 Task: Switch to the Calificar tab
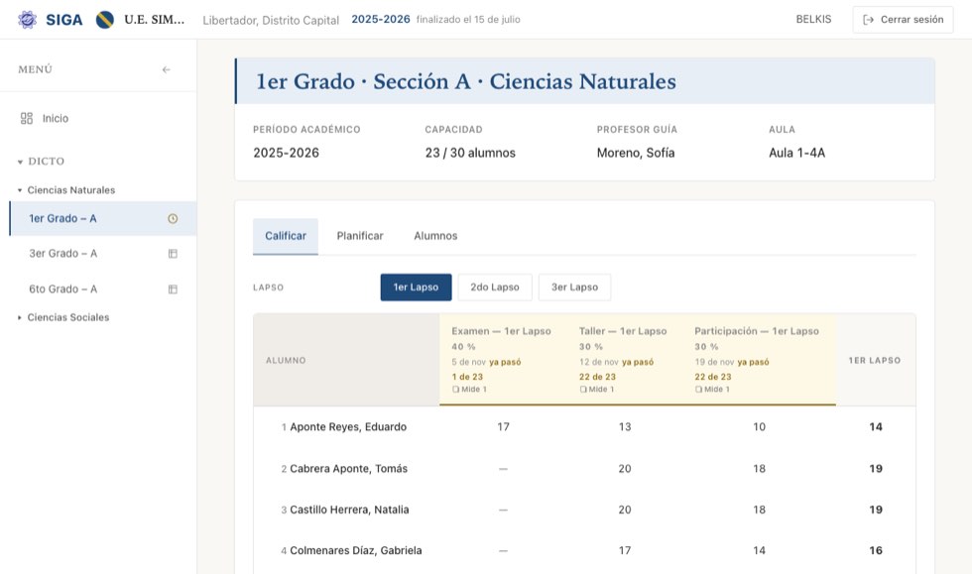click(286, 236)
